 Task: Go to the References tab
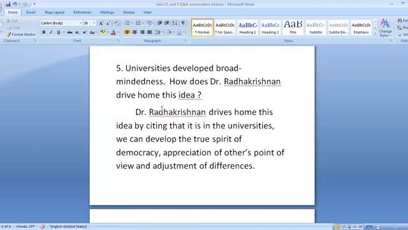[x=82, y=12]
